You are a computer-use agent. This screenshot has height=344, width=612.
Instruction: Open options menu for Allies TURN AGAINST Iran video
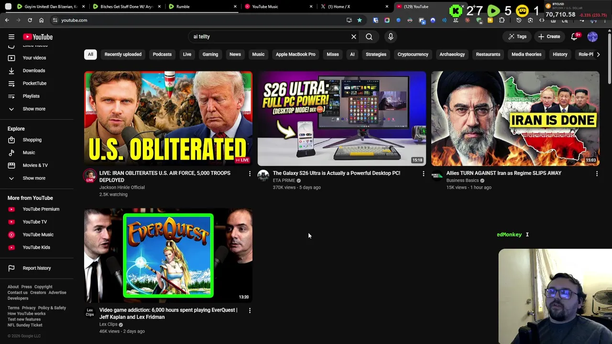click(x=597, y=174)
